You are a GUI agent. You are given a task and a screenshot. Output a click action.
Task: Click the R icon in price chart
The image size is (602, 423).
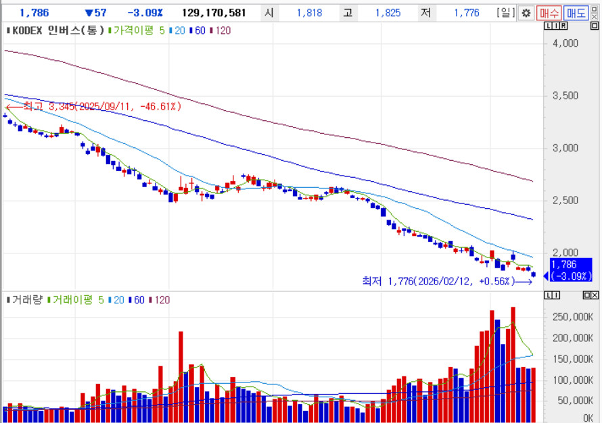tap(563, 26)
